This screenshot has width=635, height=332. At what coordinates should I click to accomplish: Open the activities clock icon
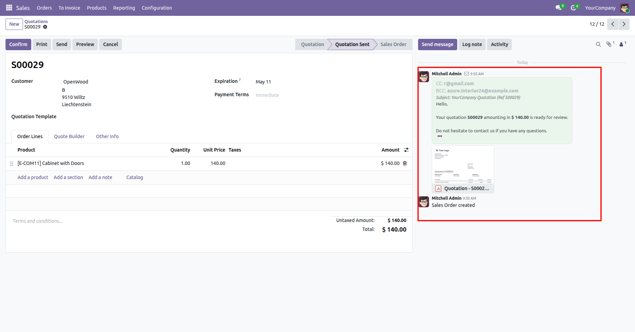click(573, 8)
